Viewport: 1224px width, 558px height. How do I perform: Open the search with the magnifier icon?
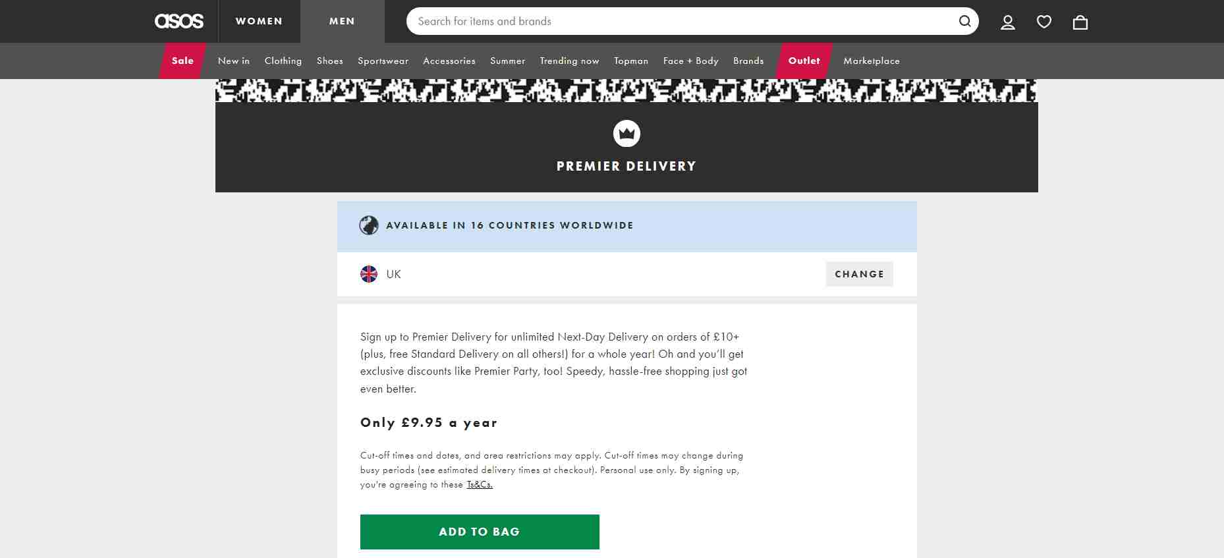point(965,21)
